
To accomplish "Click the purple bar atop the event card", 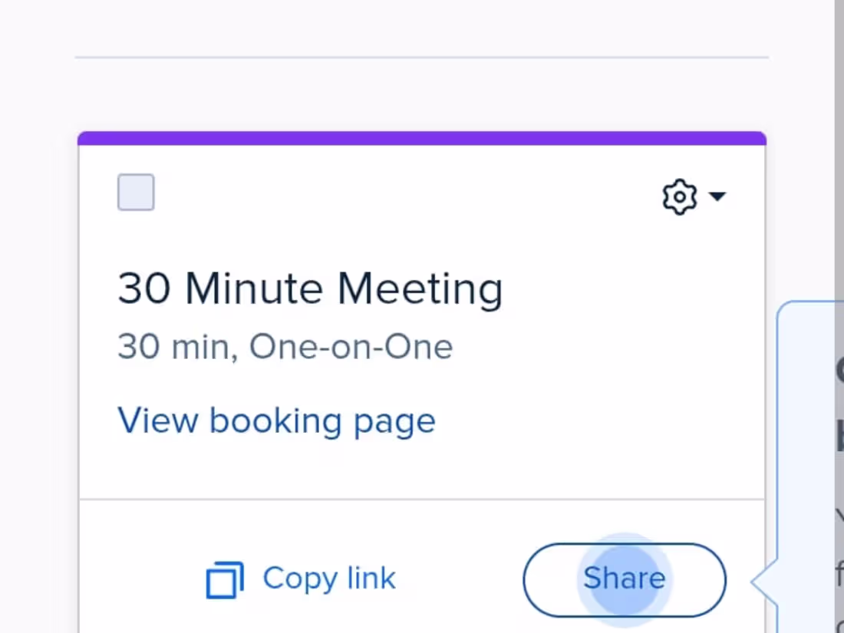I will coord(420,138).
